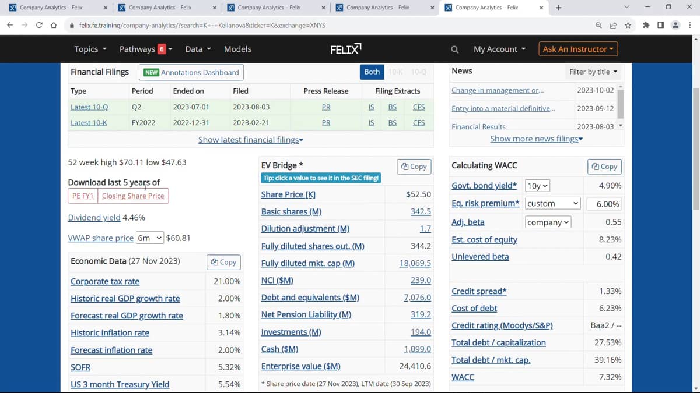Click the Enterprise value ($M) link
Viewport: 700px width, 393px height.
[301, 366]
